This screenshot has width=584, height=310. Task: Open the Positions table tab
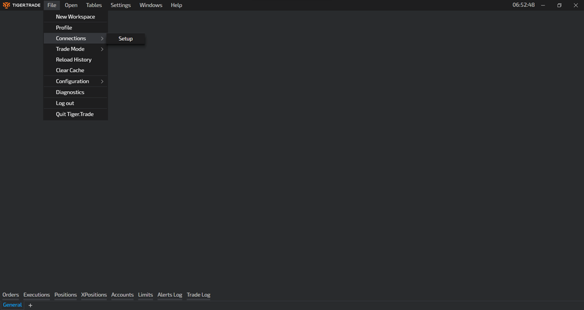[65, 295]
